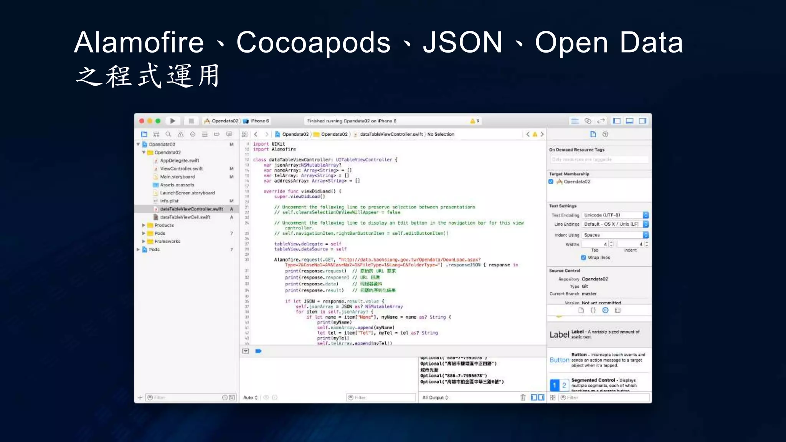This screenshot has width=786, height=442.
Task: Open the Test navigator diamond icon
Action: (193, 134)
